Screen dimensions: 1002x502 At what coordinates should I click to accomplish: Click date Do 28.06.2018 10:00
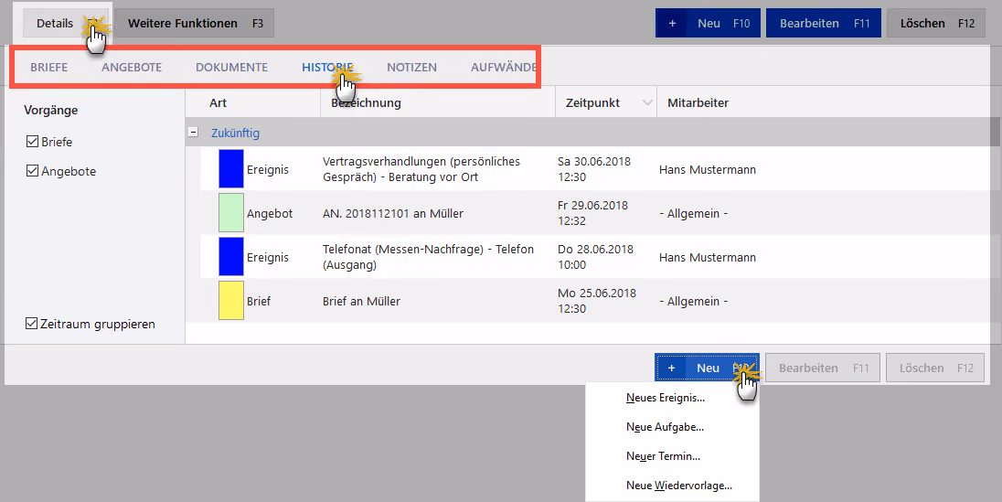pos(595,257)
